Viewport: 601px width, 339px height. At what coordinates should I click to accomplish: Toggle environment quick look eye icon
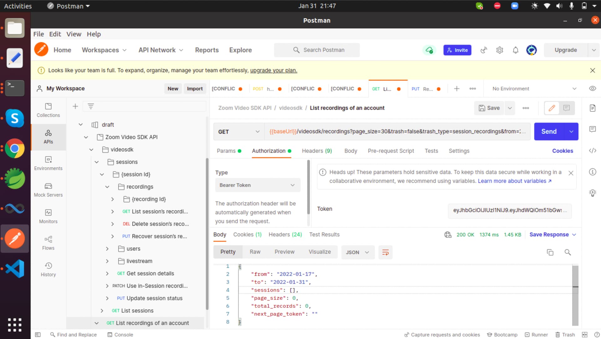pyautogui.click(x=592, y=89)
